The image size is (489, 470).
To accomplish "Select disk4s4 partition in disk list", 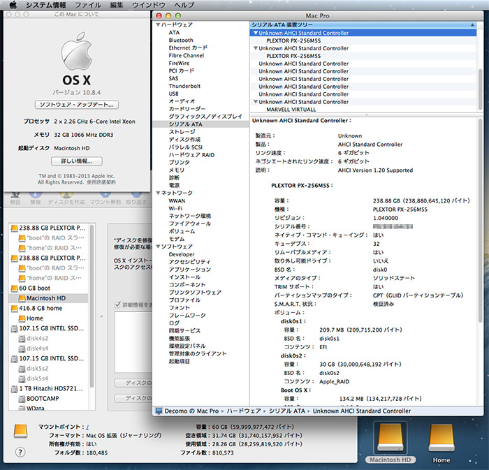I will (49, 348).
